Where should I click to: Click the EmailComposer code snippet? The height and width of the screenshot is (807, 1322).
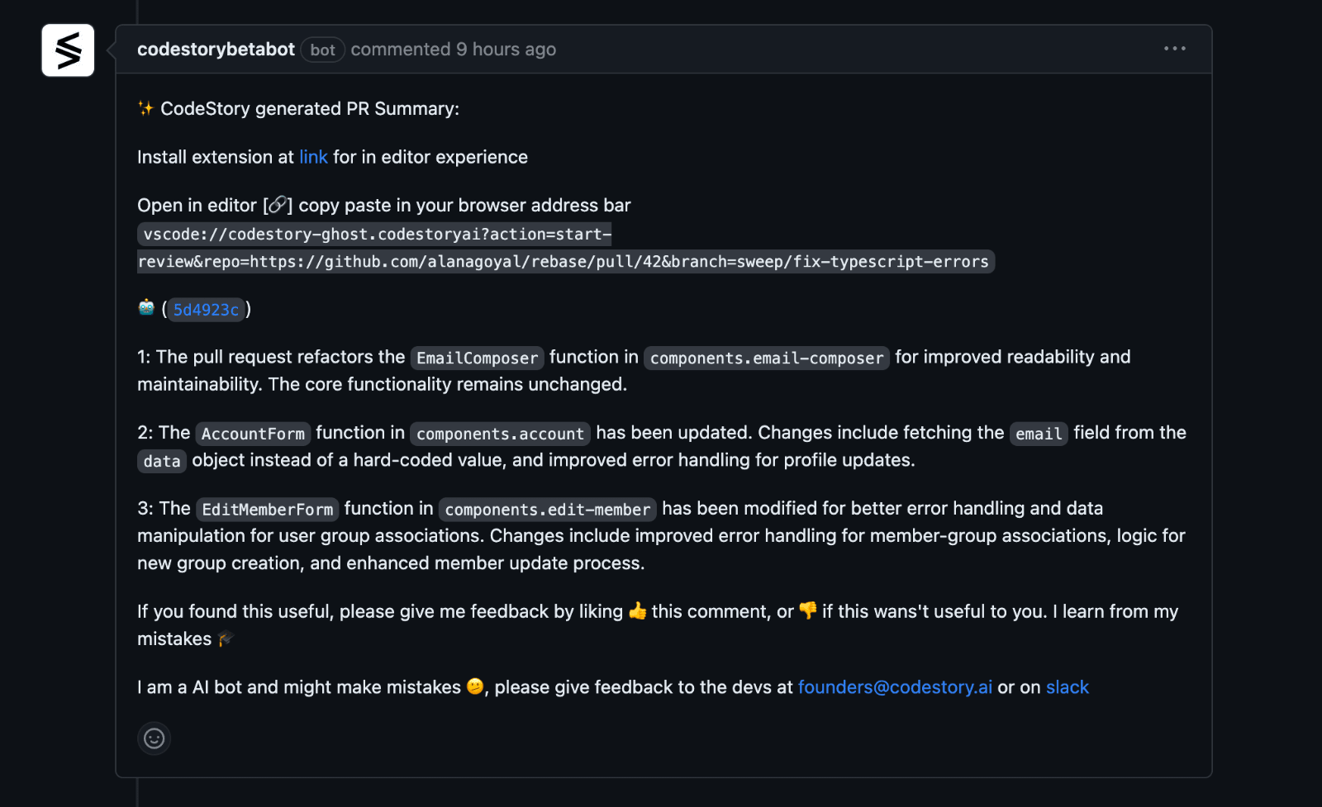click(477, 358)
